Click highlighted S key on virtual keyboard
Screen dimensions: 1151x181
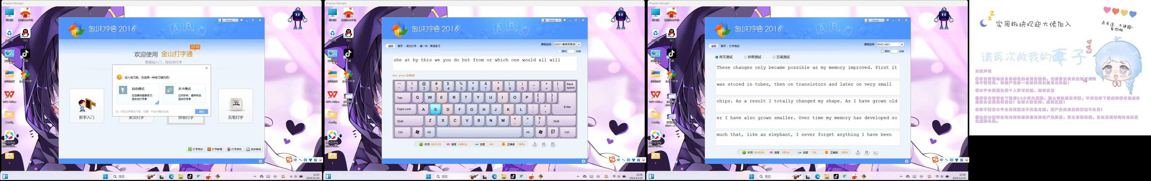(435, 109)
